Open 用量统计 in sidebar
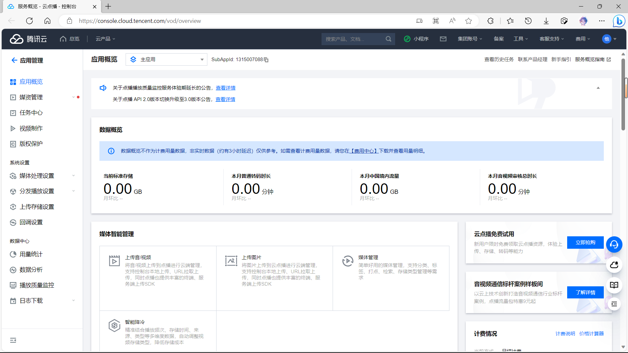The width and height of the screenshot is (628, 353). pyautogui.click(x=31, y=254)
